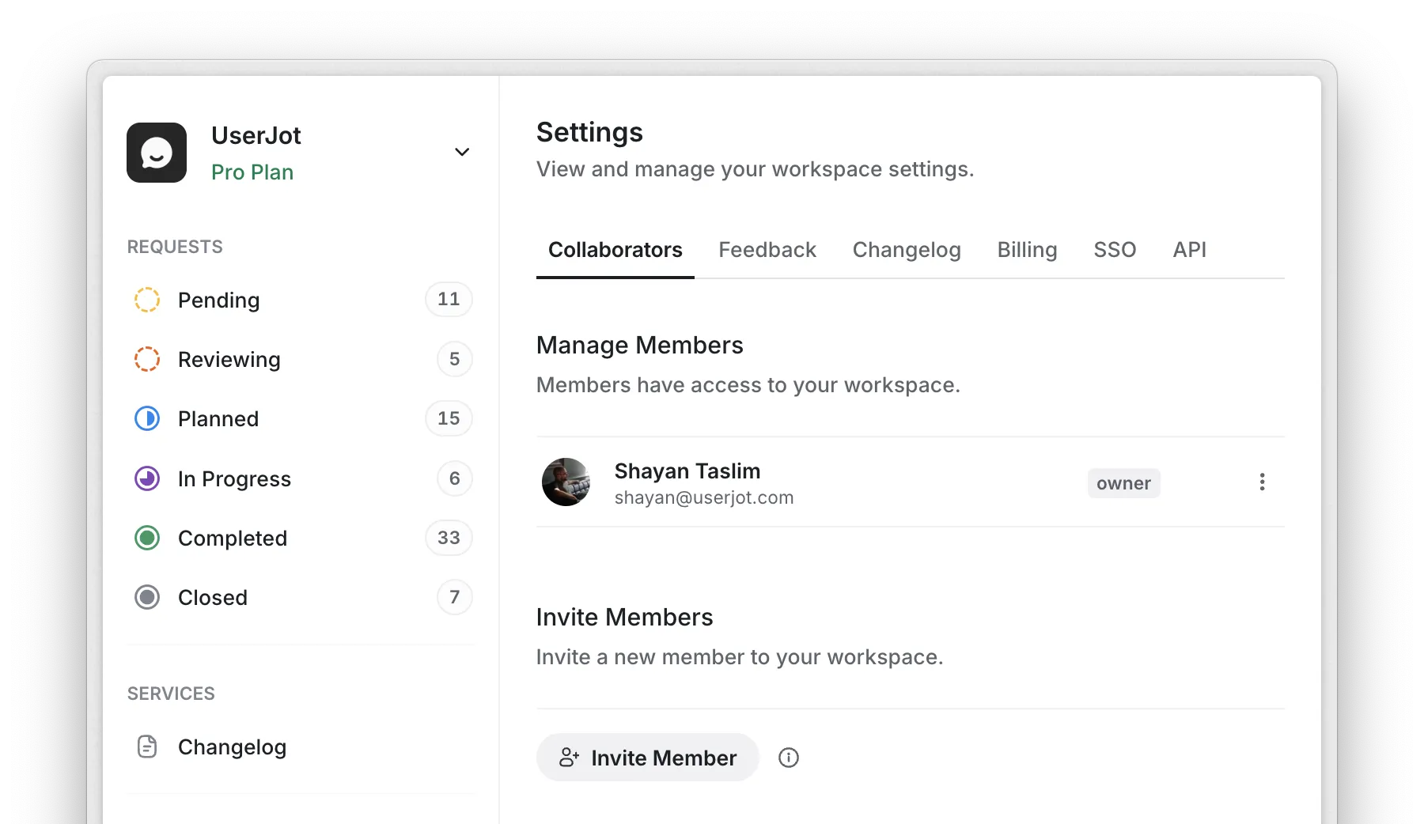Open the options menu for Shayan Taslim

(1262, 482)
